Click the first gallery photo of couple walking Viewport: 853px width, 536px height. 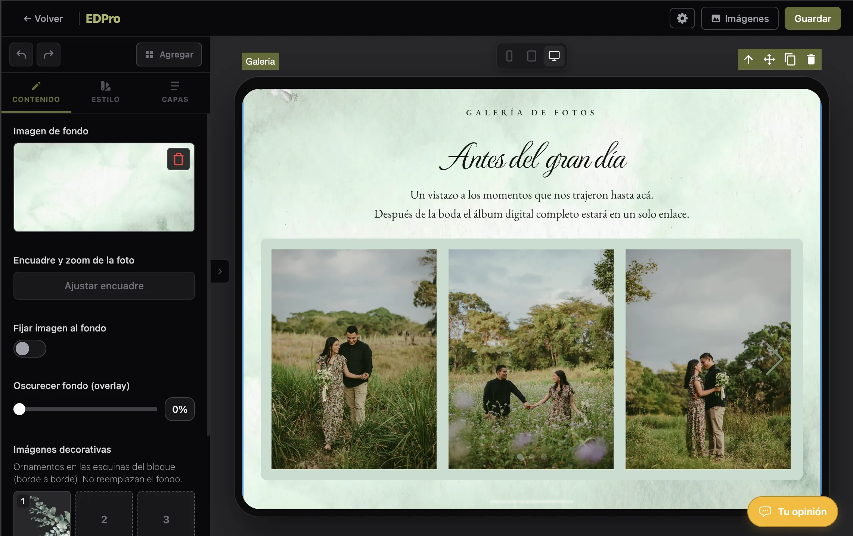click(354, 359)
